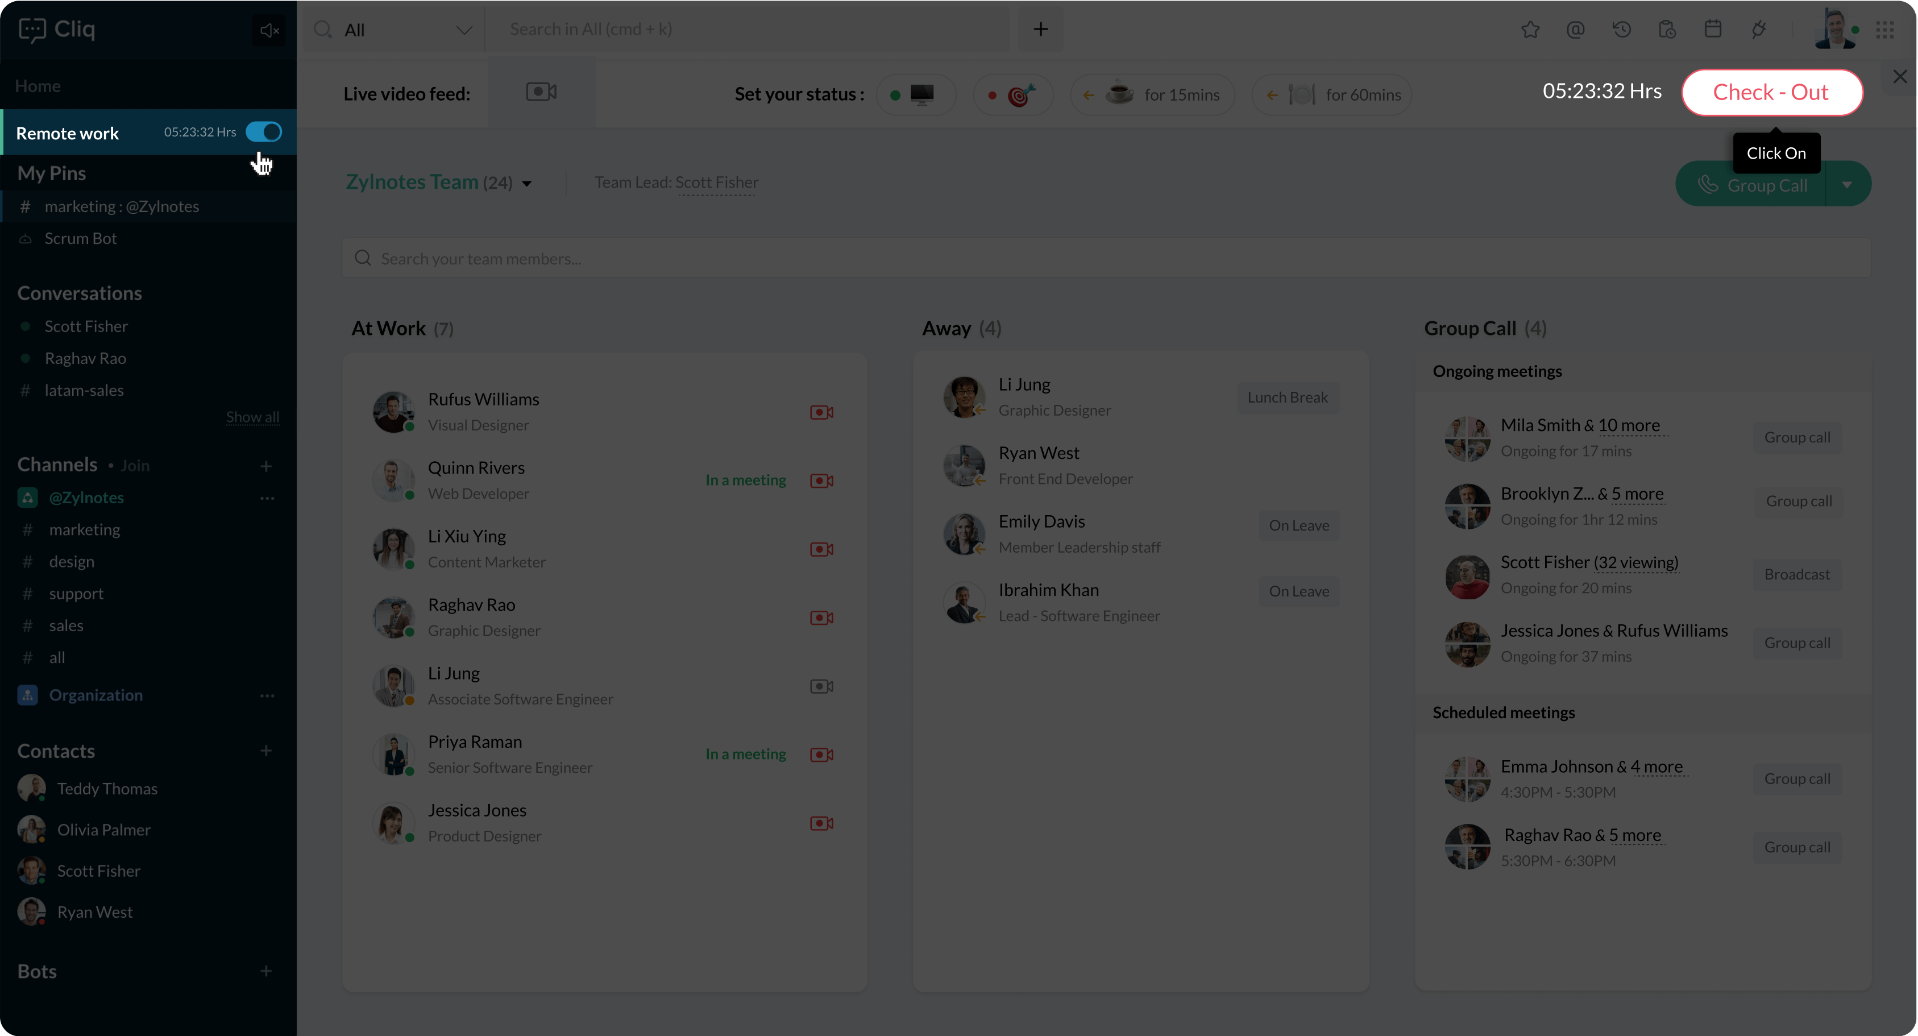This screenshot has height=1036, width=1918.
Task: Click the Check - Out button
Action: pyautogui.click(x=1771, y=92)
